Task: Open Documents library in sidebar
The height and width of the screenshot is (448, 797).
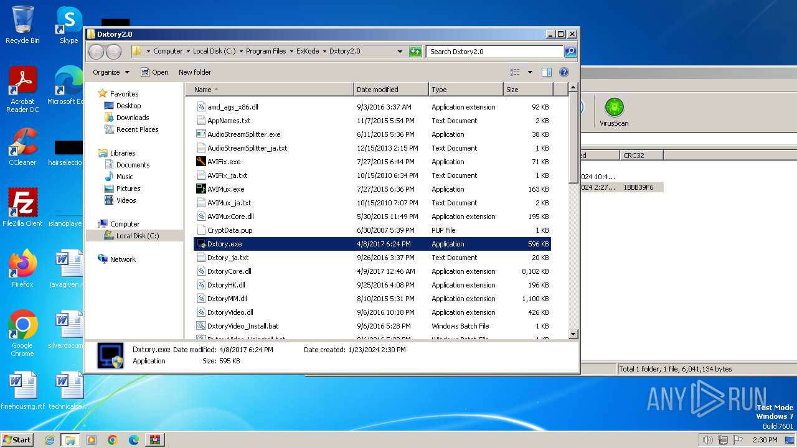Action: click(133, 165)
